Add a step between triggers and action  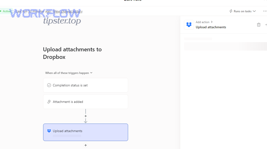[x=86, y=116]
